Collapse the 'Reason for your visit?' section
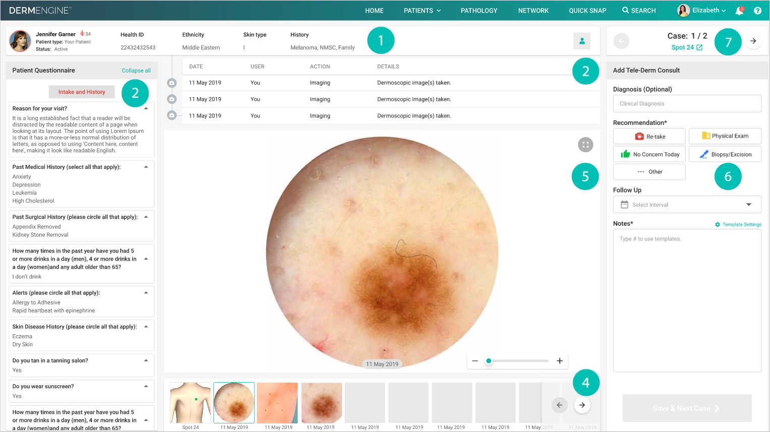 pyautogui.click(x=146, y=107)
